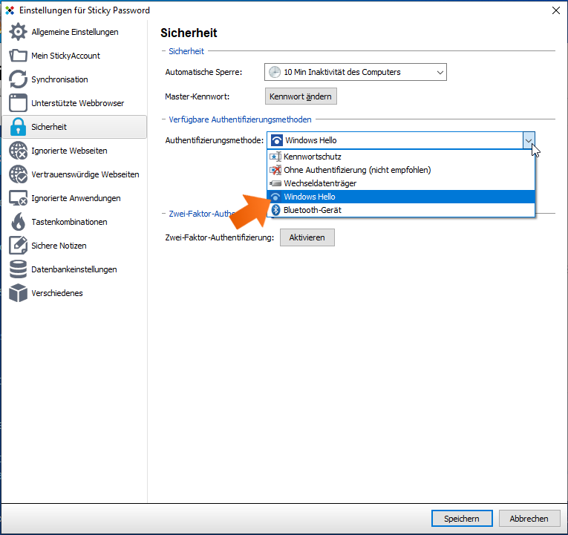The width and height of the screenshot is (568, 535).
Task: Click the Automatische Sperre label
Action: (x=203, y=72)
